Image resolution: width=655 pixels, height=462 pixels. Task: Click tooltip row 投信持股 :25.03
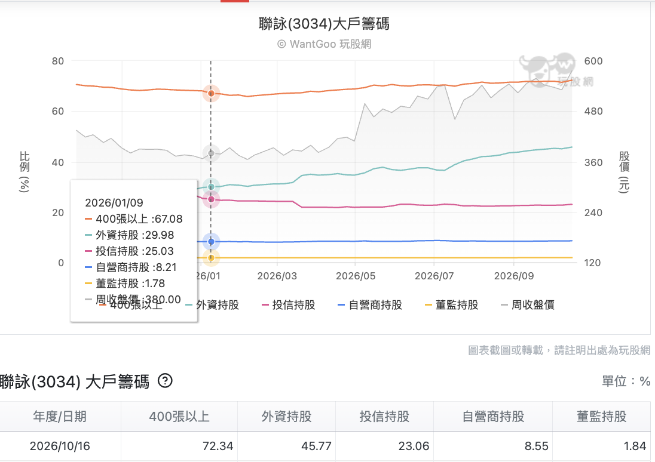129,251
